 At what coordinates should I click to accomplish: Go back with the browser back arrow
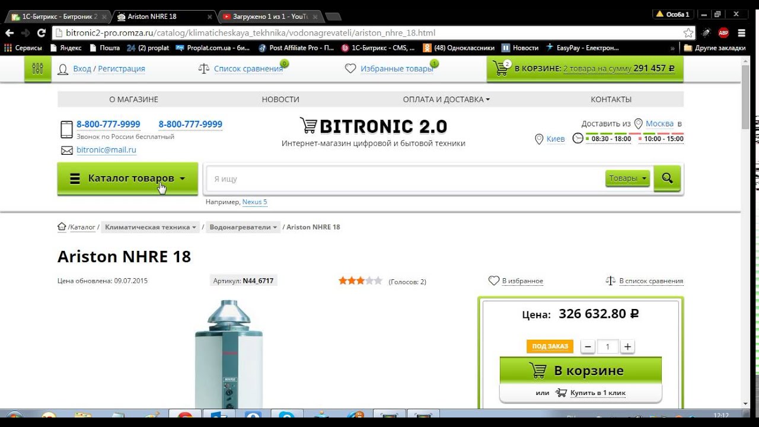(x=9, y=33)
